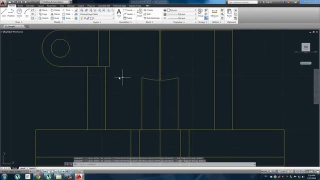Insert a Table from Annotation panel
320x180 pixels.
128,18
